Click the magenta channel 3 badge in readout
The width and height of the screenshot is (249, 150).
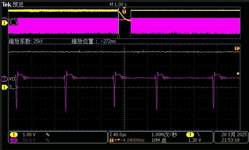click(x=14, y=140)
